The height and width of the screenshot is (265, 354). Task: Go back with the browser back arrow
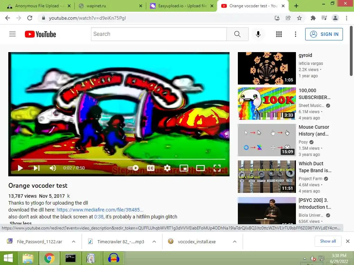8,18
